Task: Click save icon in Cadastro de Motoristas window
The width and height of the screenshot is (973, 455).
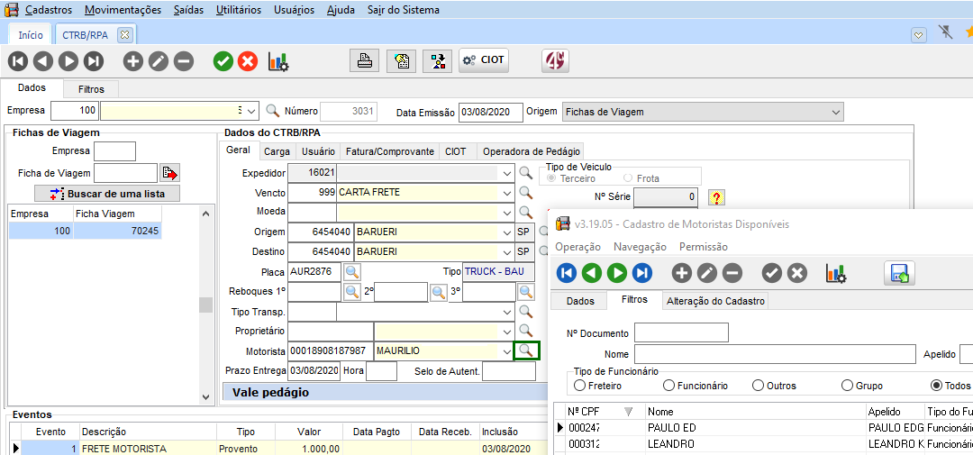Action: coord(899,273)
